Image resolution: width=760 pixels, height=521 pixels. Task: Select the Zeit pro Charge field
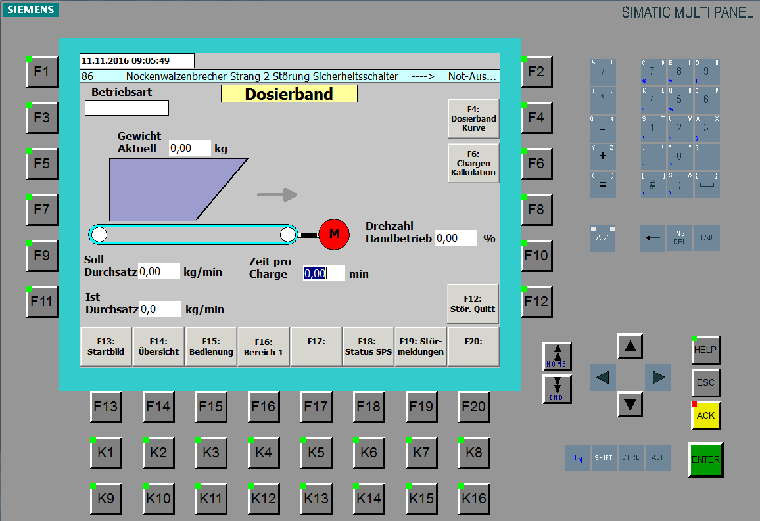pyautogui.click(x=323, y=273)
